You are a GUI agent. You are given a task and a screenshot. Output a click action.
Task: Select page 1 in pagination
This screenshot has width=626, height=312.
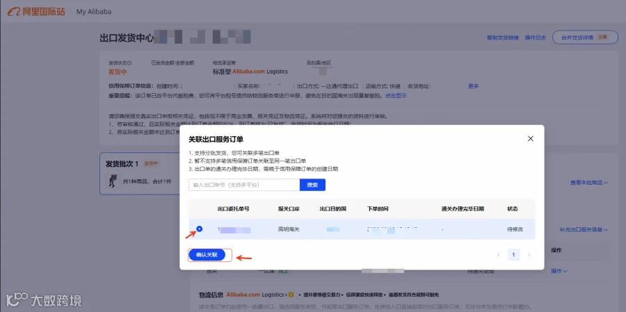click(514, 254)
